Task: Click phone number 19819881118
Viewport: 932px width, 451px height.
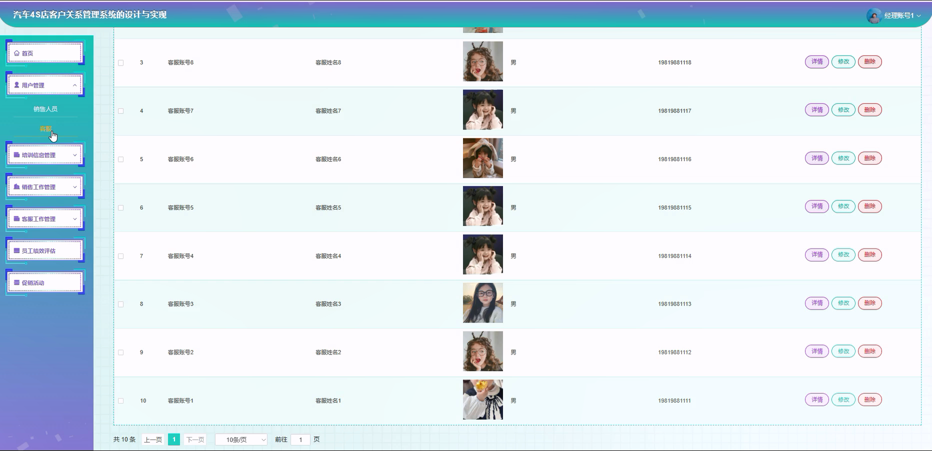Action: 674,62
